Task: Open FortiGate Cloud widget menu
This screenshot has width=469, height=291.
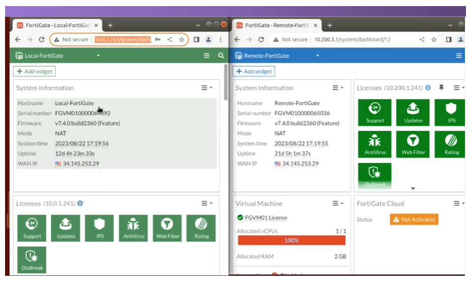Action: [459, 203]
